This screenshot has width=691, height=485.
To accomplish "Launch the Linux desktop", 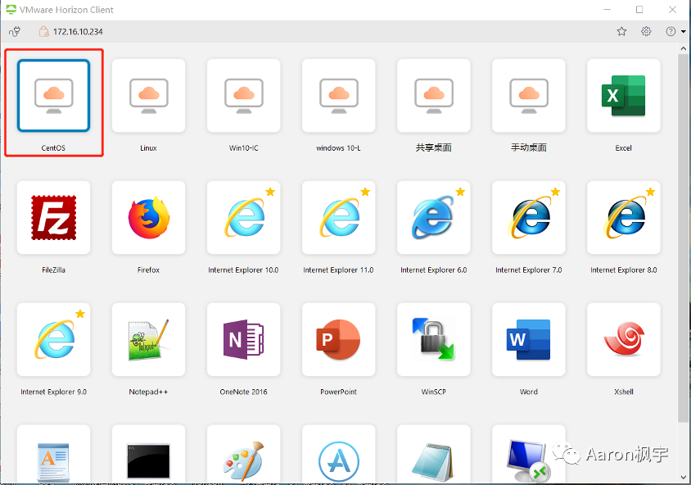I will 148,96.
